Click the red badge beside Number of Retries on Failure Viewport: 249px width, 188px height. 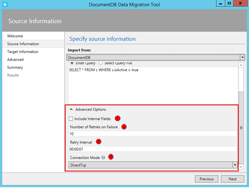[124, 127]
